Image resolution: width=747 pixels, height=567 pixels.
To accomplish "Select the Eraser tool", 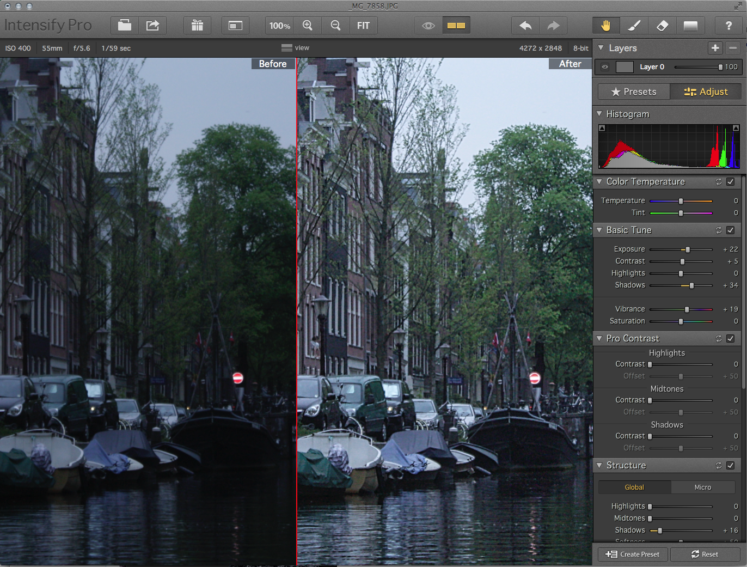I will [x=662, y=25].
